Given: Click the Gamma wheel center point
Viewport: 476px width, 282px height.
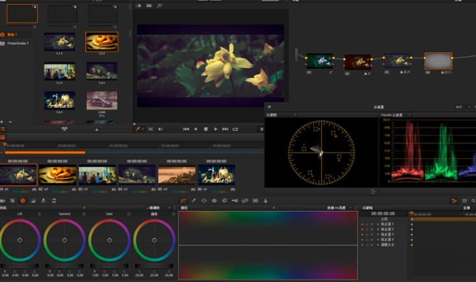Looking at the screenshot, I should point(64,240).
